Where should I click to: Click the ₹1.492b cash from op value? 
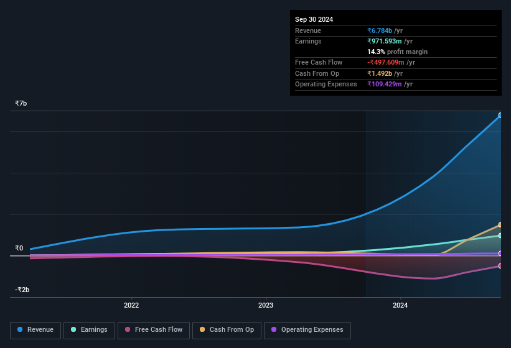tap(380, 73)
